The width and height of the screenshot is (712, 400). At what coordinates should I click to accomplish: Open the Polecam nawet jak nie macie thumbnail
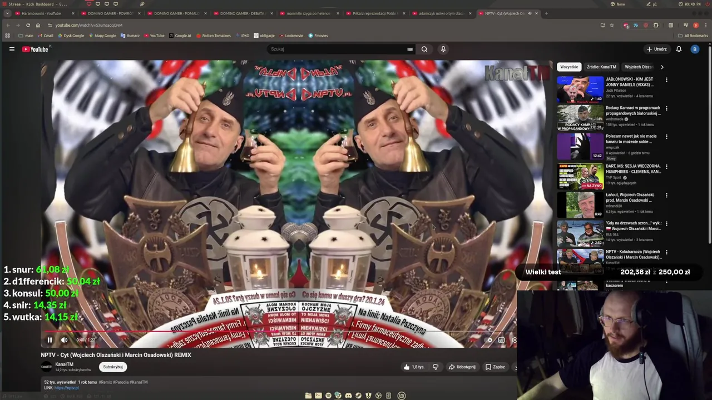(580, 146)
